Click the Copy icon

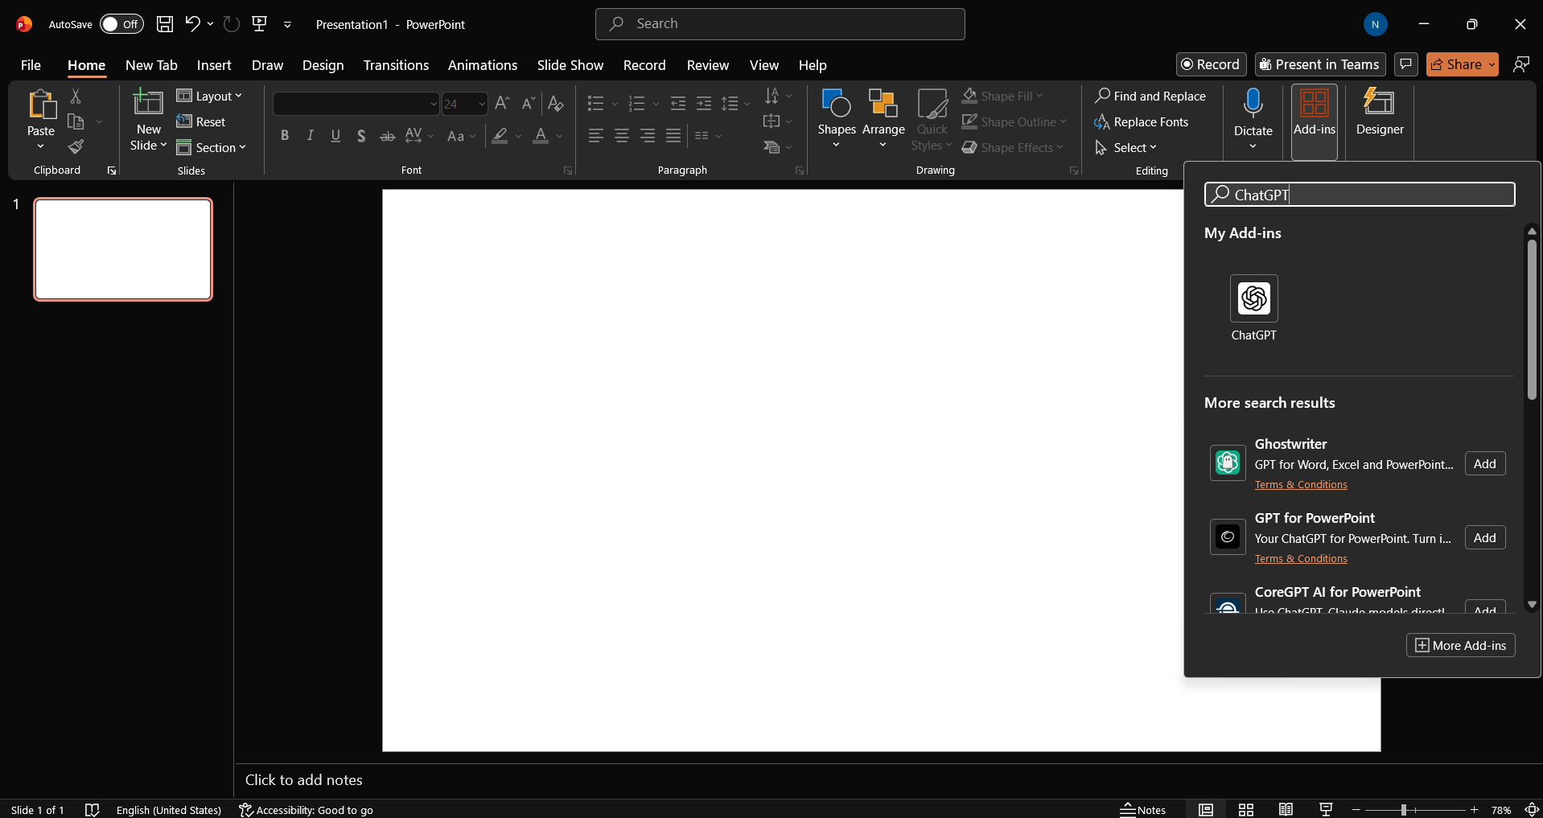click(76, 121)
